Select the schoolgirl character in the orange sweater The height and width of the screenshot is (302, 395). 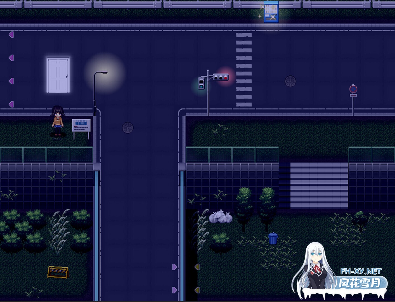[58, 121]
